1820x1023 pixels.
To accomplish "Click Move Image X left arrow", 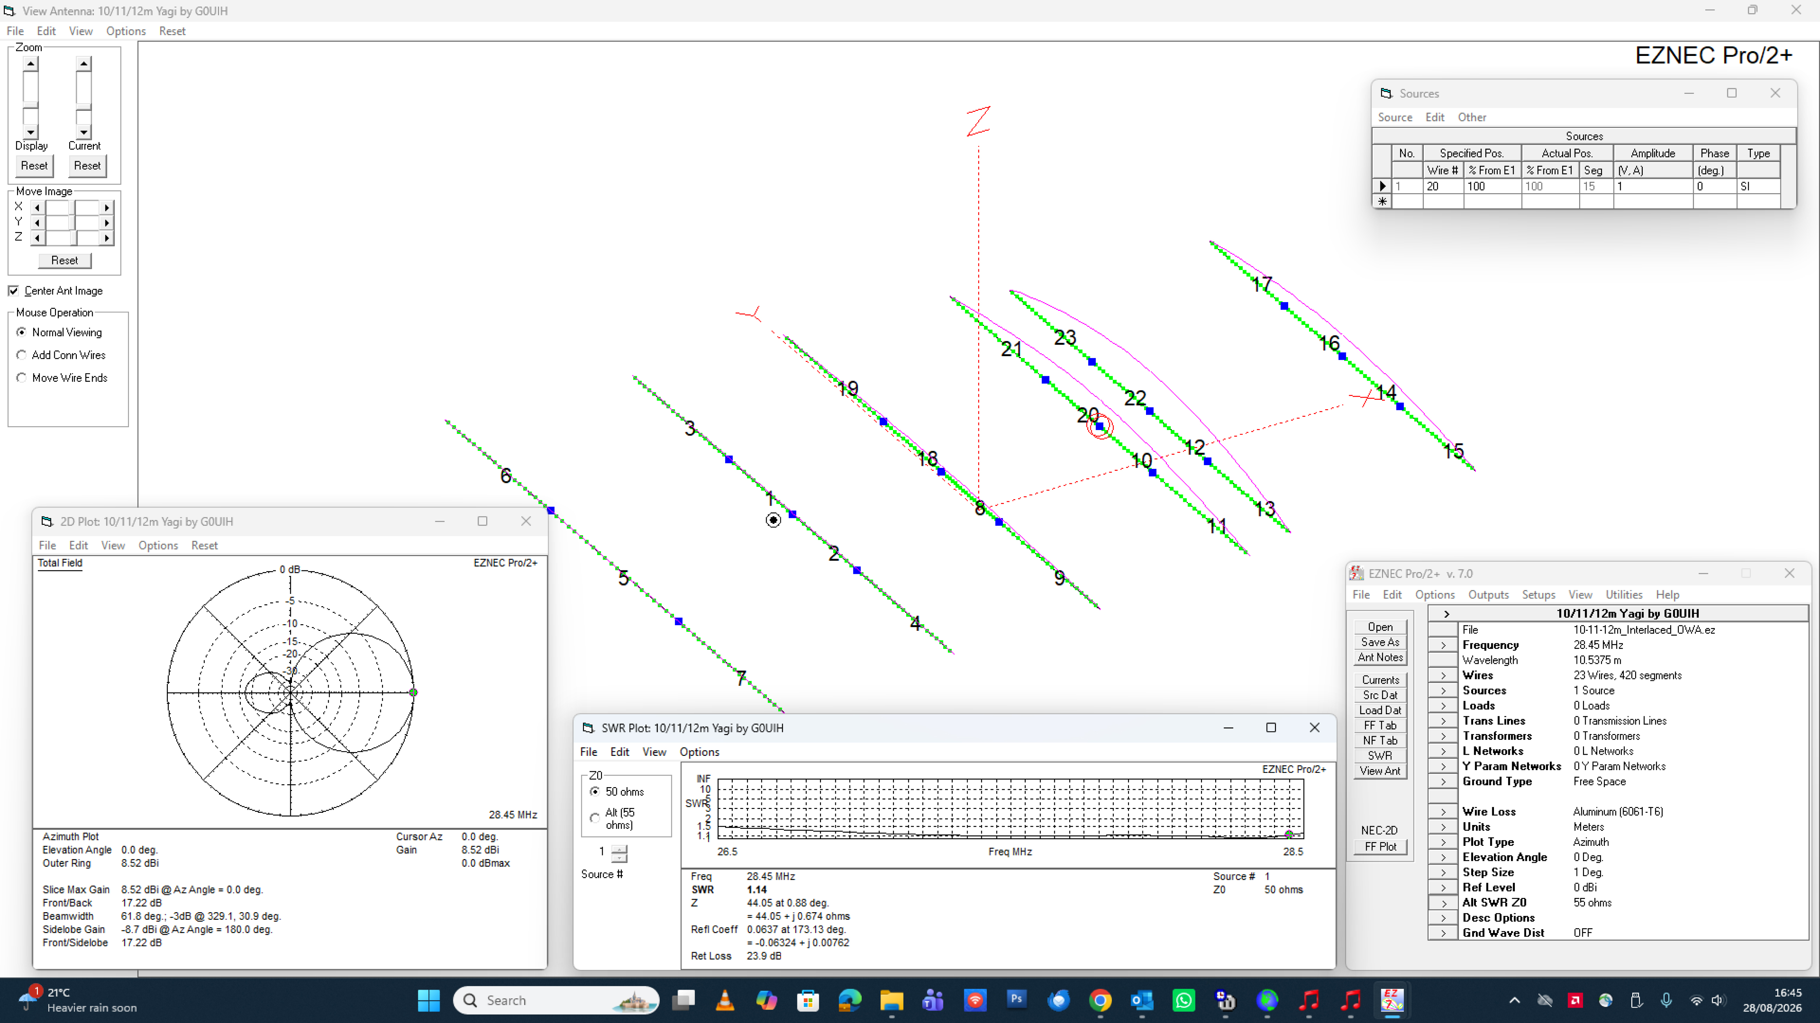I will [37, 208].
